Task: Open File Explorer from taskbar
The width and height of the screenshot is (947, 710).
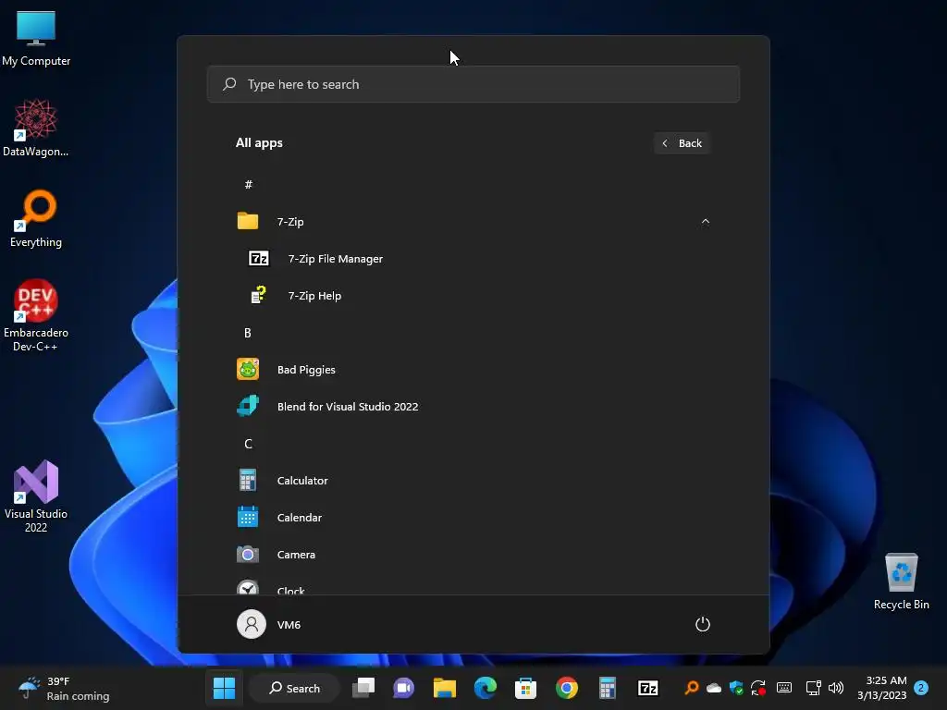Action: pyautogui.click(x=445, y=688)
